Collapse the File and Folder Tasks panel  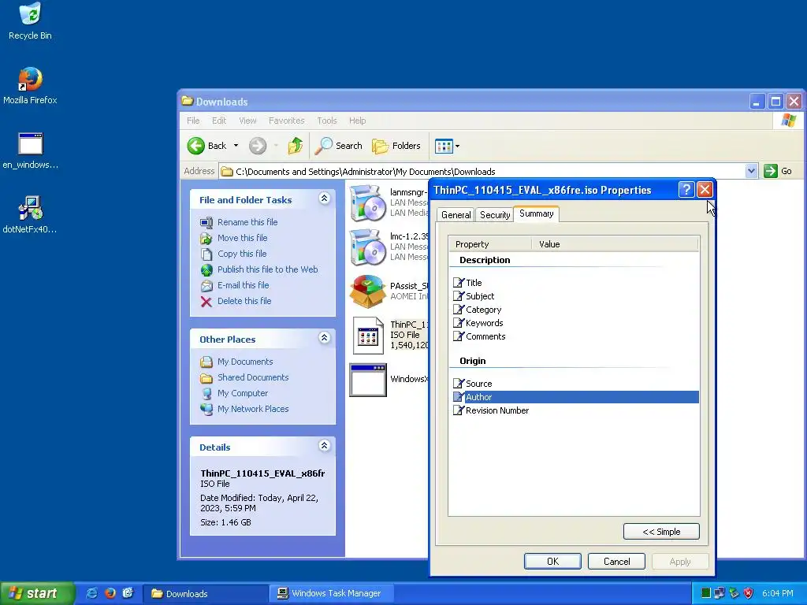click(x=324, y=198)
